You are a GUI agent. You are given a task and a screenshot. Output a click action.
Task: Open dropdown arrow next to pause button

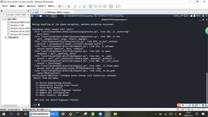coord(63,6)
